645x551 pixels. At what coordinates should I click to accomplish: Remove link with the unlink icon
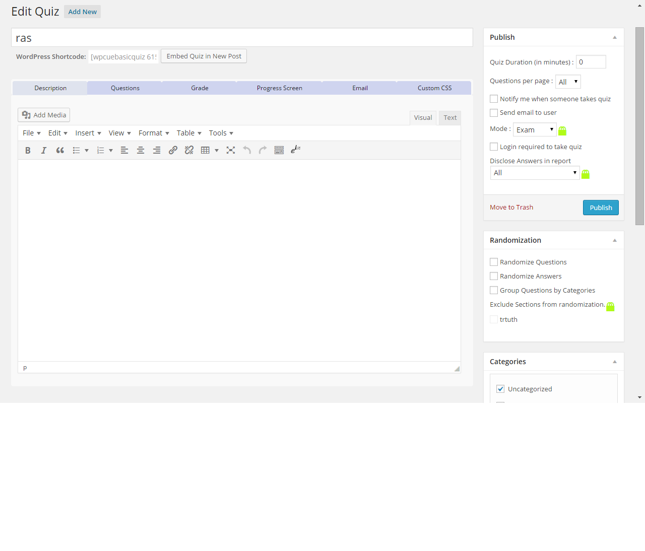(x=189, y=150)
